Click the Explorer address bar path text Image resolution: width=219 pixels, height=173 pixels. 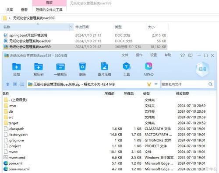(x=34, y=18)
